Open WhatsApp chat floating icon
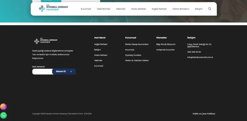Image resolution: width=247 pixels, height=121 pixels. [3, 115]
